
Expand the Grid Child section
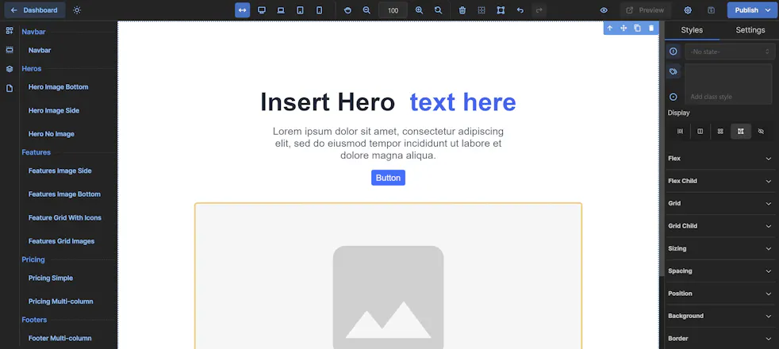(720, 226)
